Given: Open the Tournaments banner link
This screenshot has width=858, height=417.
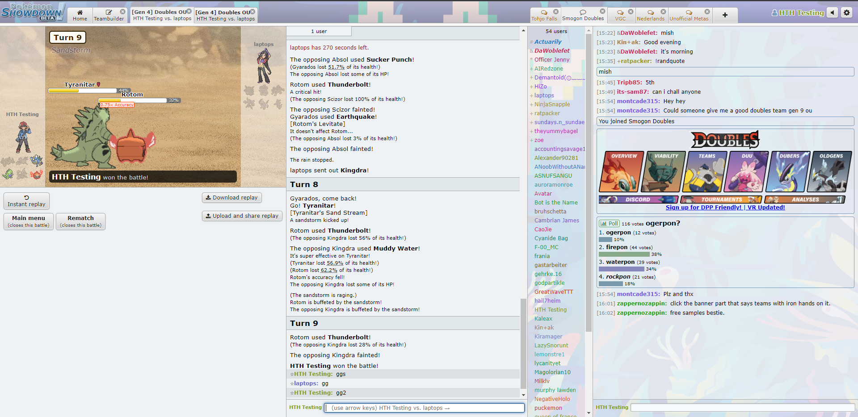Looking at the screenshot, I should (x=721, y=200).
